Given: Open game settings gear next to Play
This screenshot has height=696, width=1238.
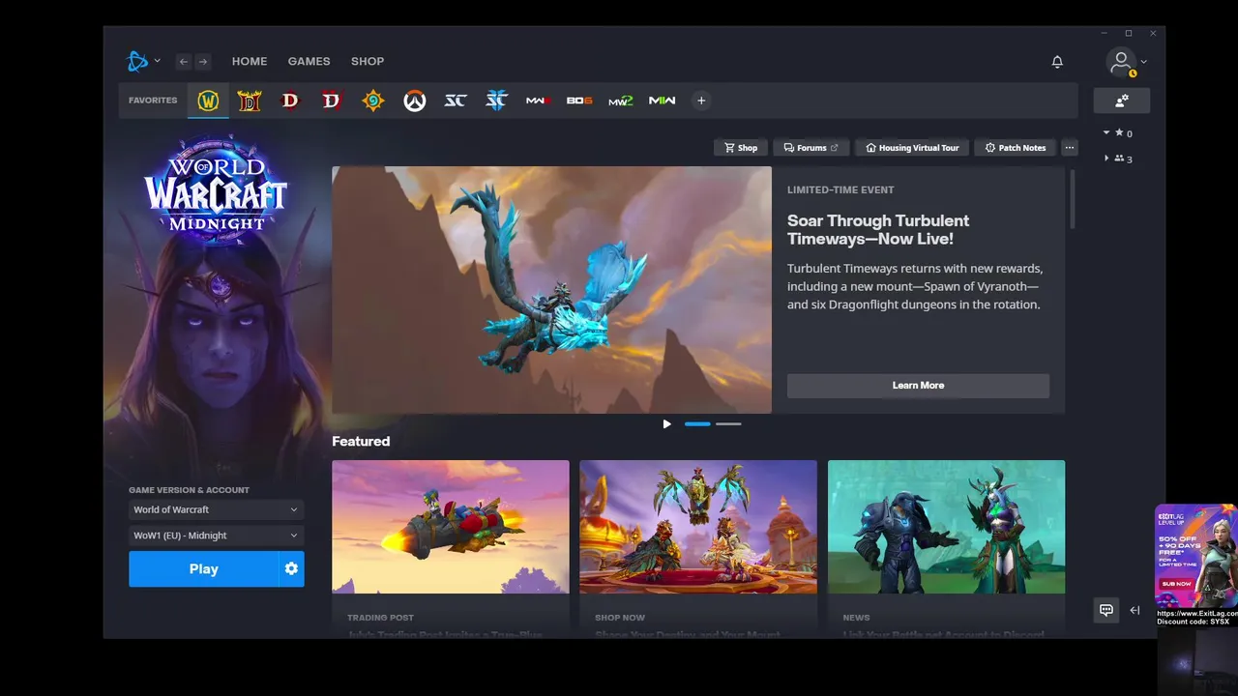Looking at the screenshot, I should click(x=291, y=569).
